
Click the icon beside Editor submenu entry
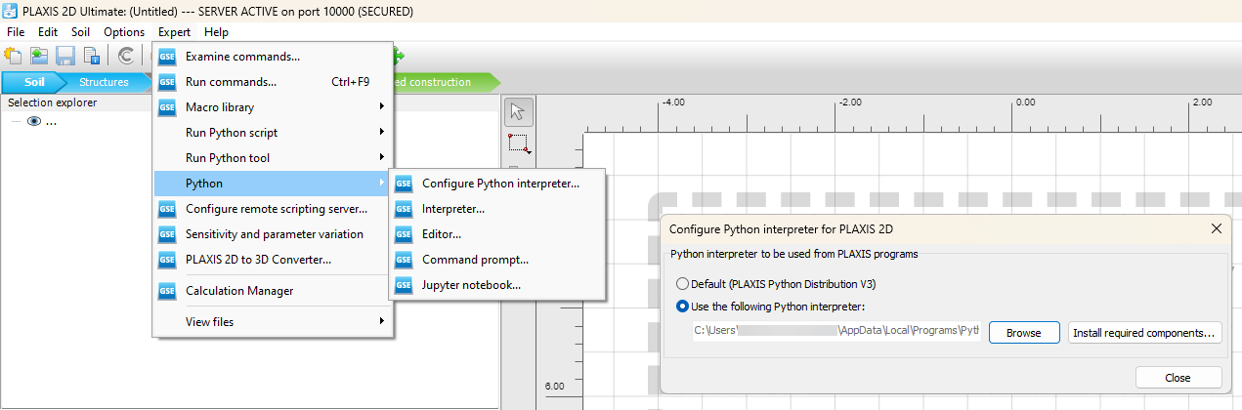pyautogui.click(x=404, y=234)
